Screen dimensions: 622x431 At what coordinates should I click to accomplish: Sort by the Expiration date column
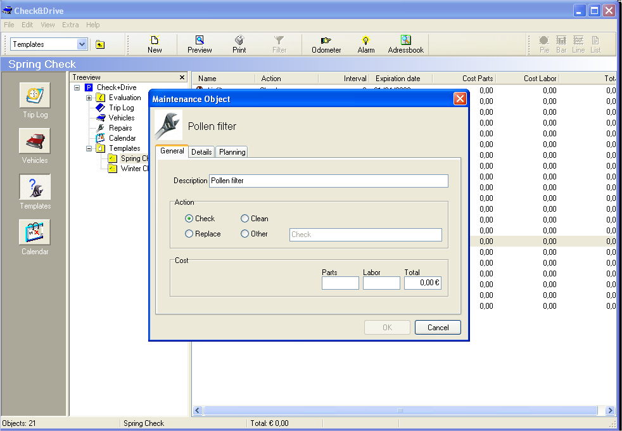(401, 79)
